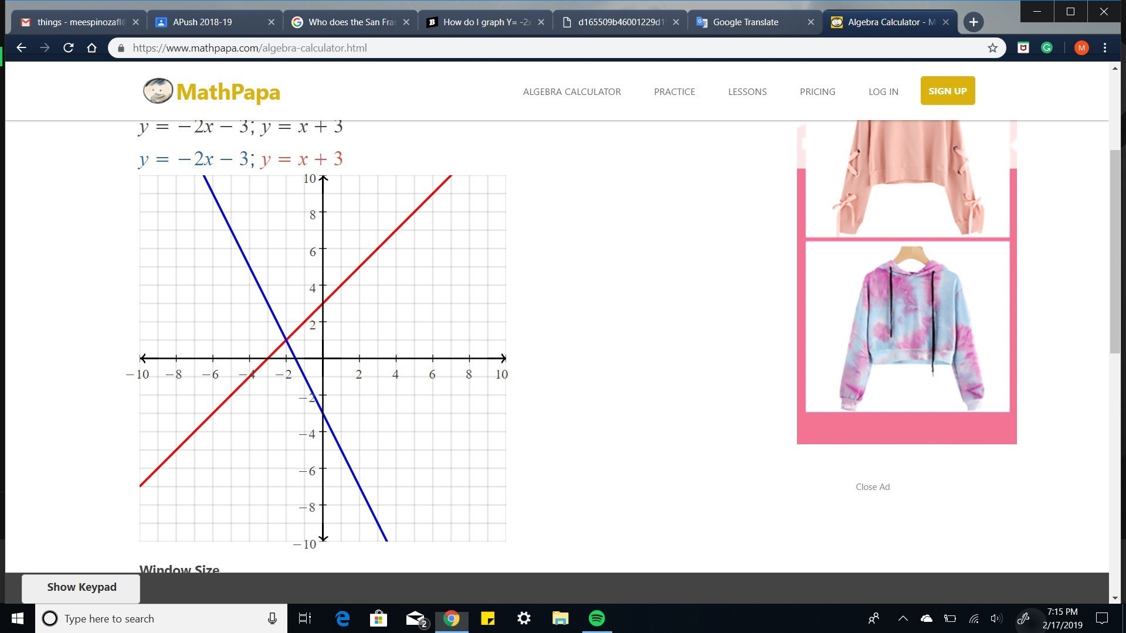Viewport: 1126px width, 633px height.
Task: Click the microphone icon in the search box
Action: (x=272, y=618)
